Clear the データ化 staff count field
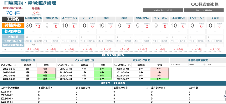Image resolution: width=226 pixels, height=104 pixels. point(95,37)
